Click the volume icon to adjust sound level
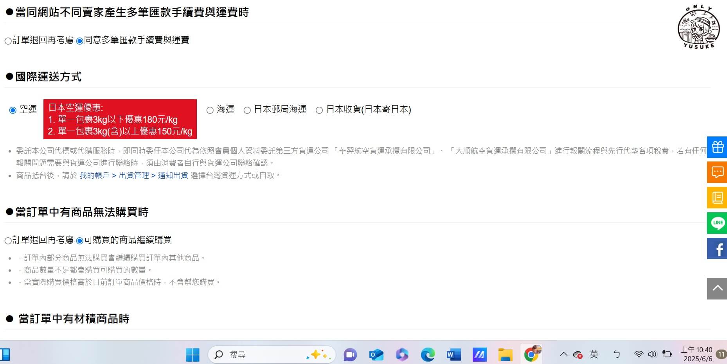Viewport: 727px width, 364px height. (x=651, y=354)
